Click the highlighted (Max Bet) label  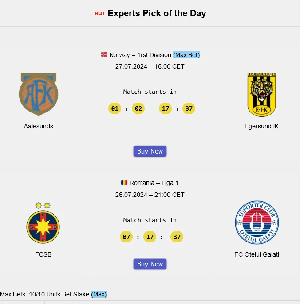(186, 55)
